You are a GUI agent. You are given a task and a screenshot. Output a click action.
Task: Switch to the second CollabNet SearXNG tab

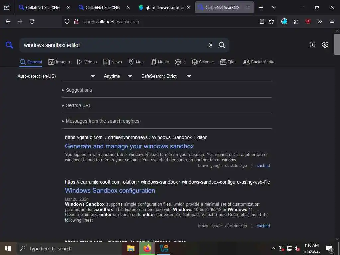pos(103,7)
